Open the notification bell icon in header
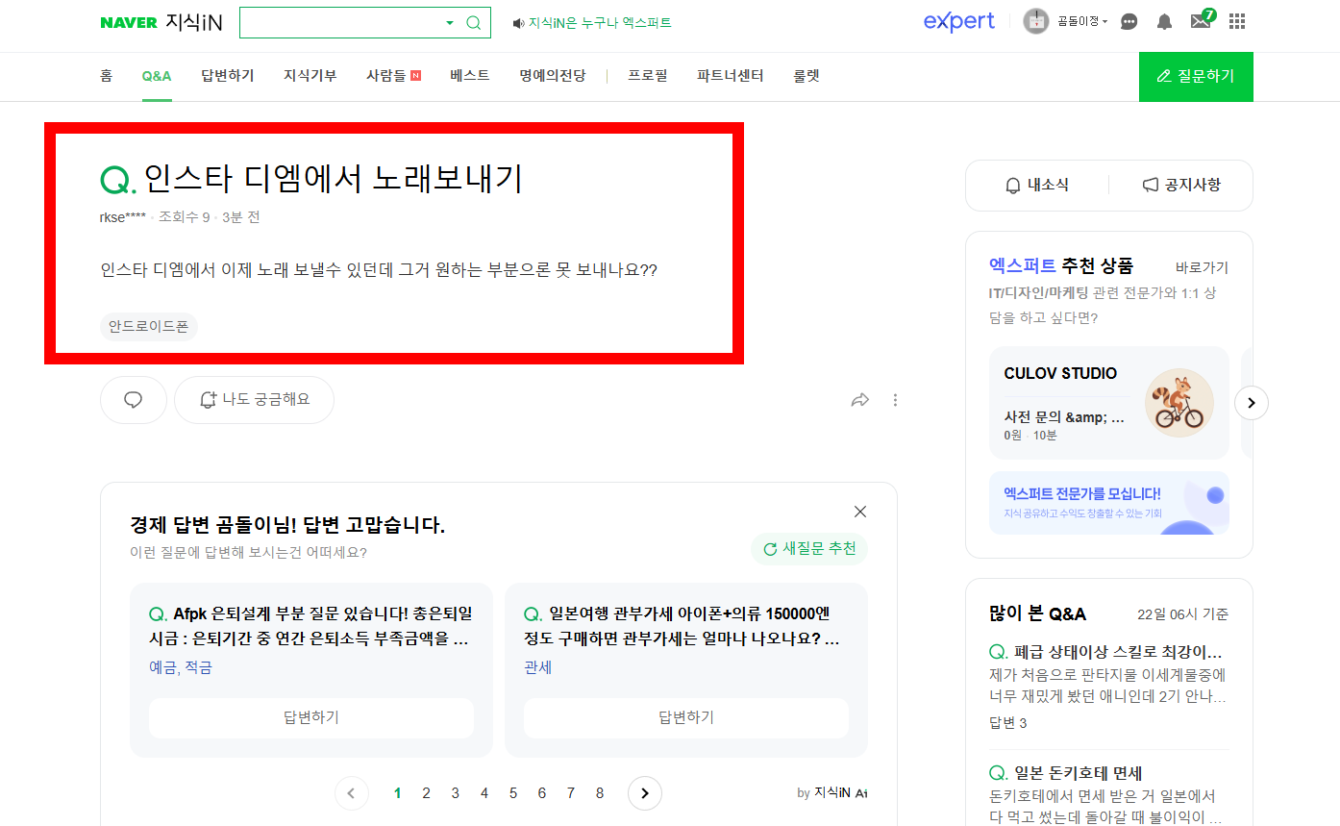1340x826 pixels. click(x=1164, y=21)
